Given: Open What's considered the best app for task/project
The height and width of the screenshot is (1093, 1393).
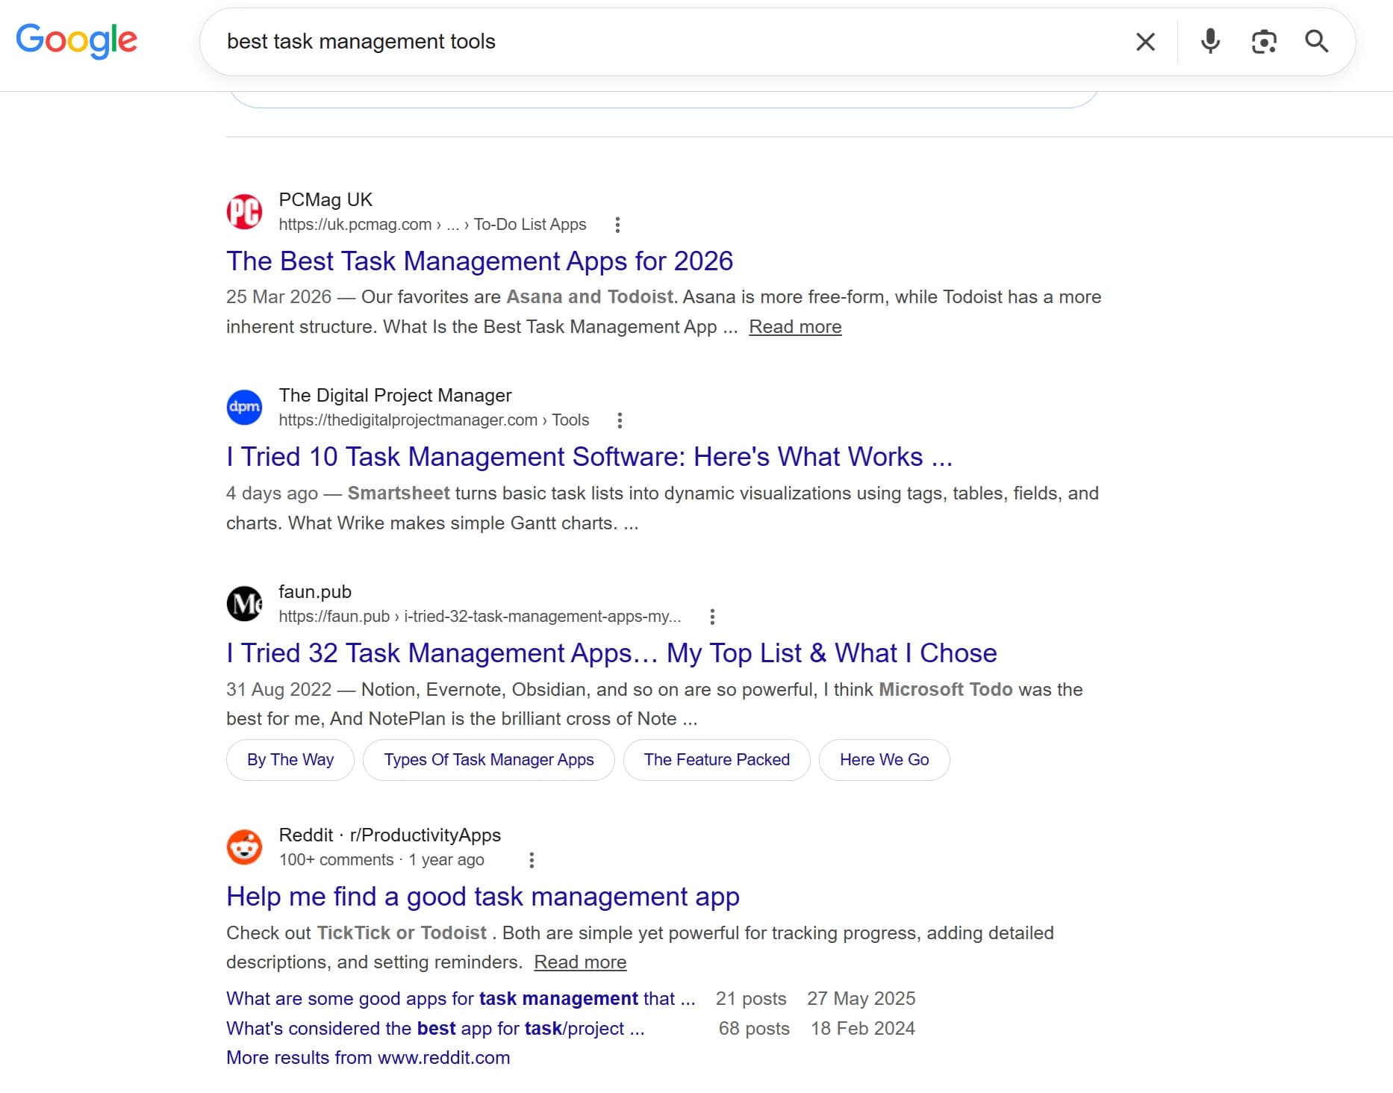Looking at the screenshot, I should (435, 1029).
